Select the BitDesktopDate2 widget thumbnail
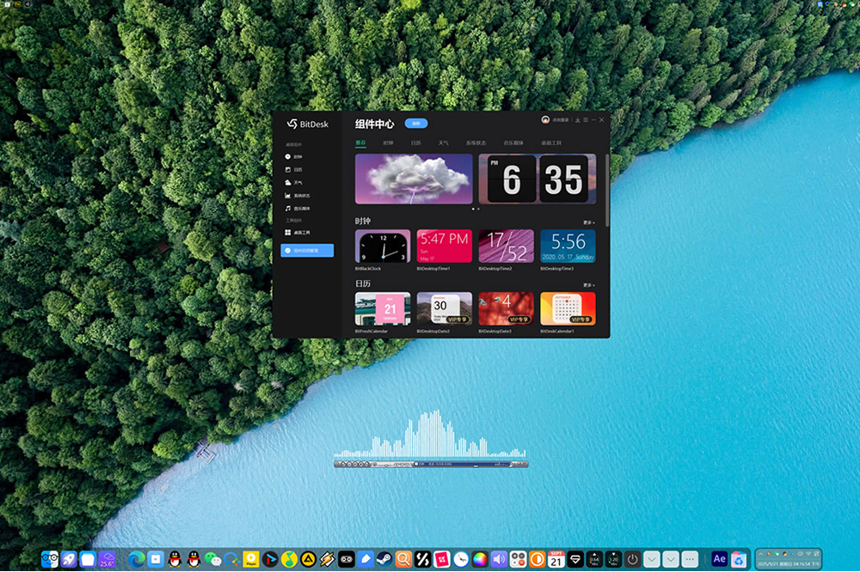 445,308
